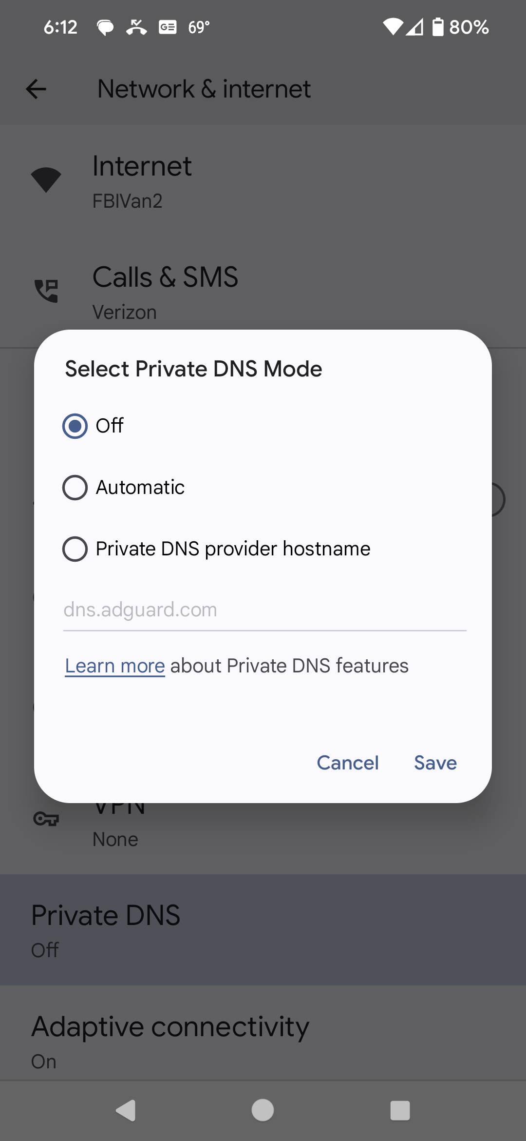Tap the Calls & SMS phone icon
Viewport: 526px width, 1141px height.
(46, 291)
